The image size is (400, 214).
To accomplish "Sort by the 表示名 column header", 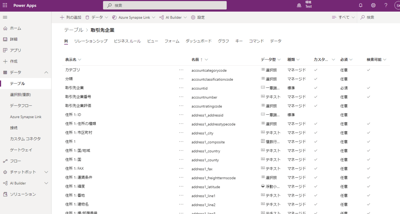I will point(71,59).
